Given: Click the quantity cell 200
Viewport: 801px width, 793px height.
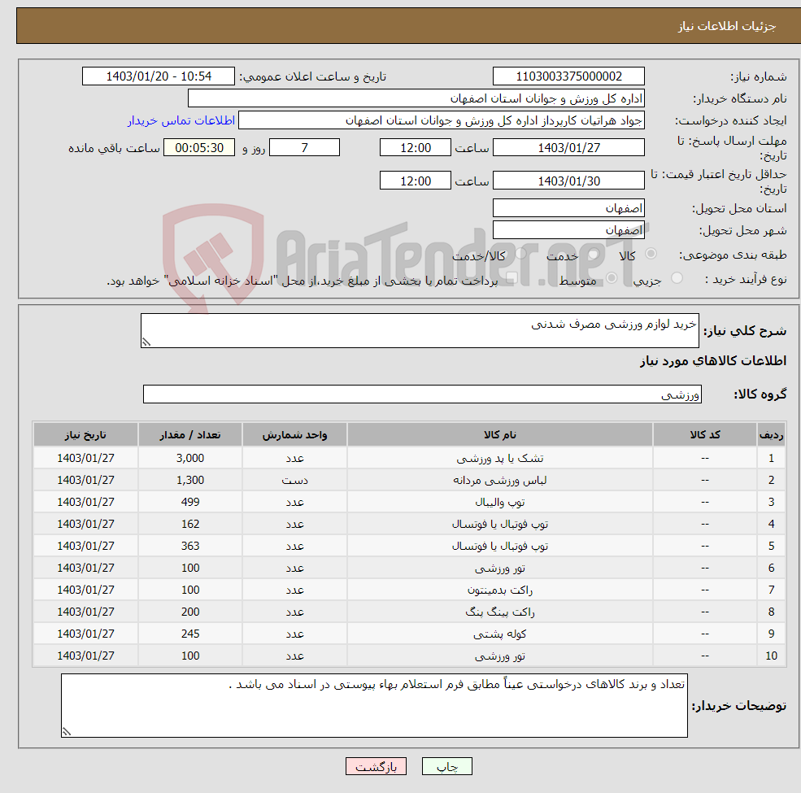Looking at the screenshot, I should (x=190, y=612).
